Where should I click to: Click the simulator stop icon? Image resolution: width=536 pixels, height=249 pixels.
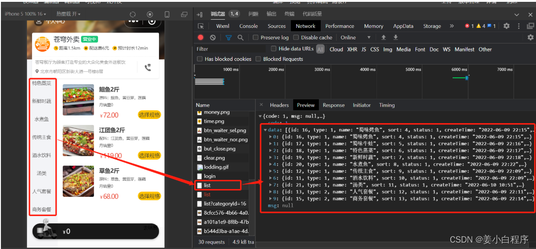[x=150, y=14]
